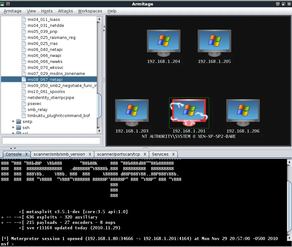Open the Workspaces menu

tap(90, 11)
